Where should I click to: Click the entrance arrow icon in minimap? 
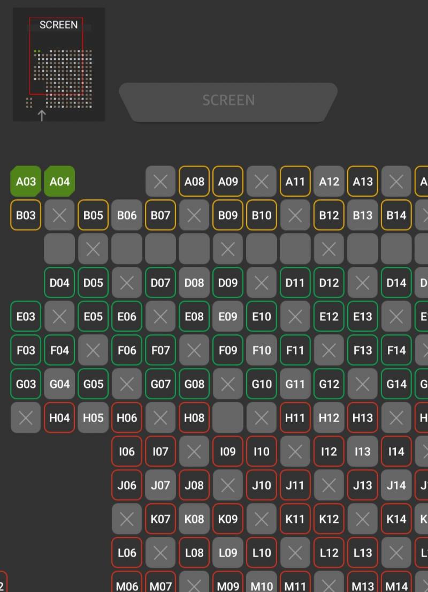(x=42, y=115)
